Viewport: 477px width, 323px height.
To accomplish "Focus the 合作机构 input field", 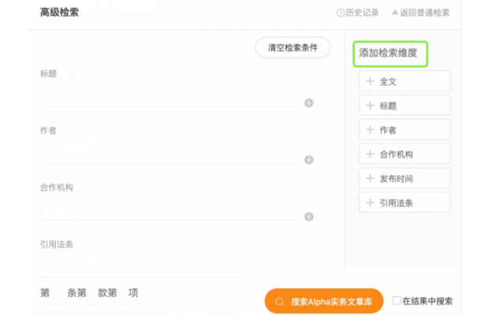I will tap(168, 212).
